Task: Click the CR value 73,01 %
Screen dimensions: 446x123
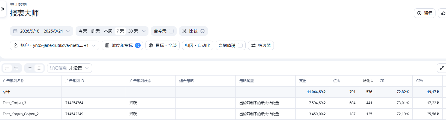Action: [x=403, y=103]
